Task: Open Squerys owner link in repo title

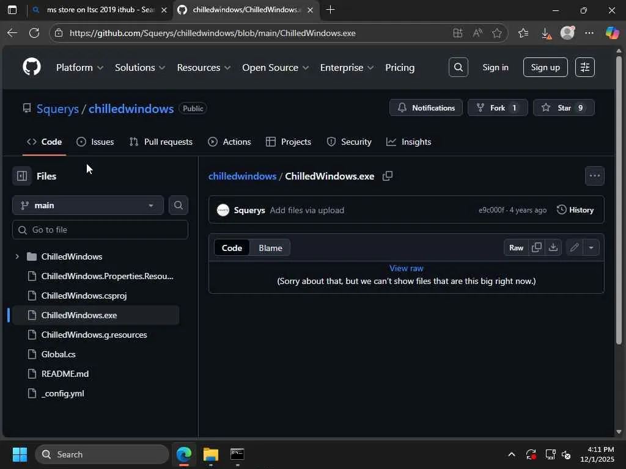Action: pos(57,109)
